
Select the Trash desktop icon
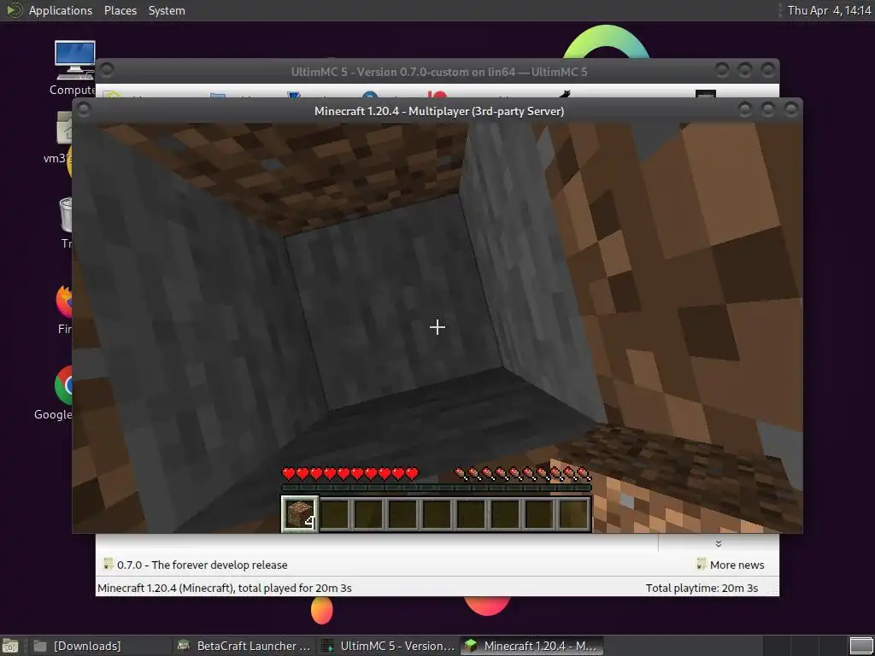coord(66,223)
